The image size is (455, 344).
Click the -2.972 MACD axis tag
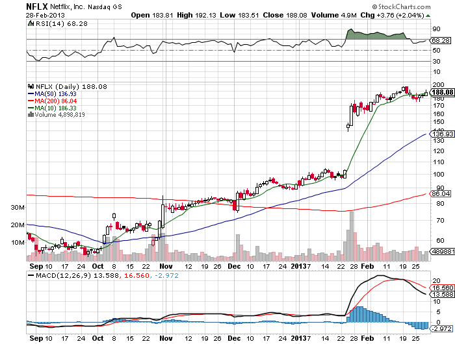point(441,328)
